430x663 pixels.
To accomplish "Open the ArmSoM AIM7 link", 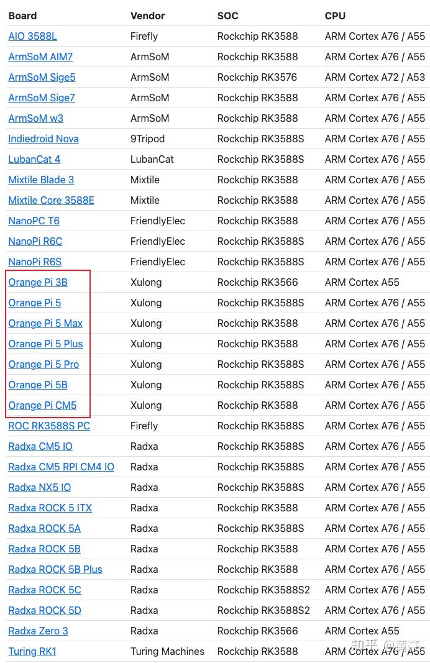I will click(x=40, y=57).
